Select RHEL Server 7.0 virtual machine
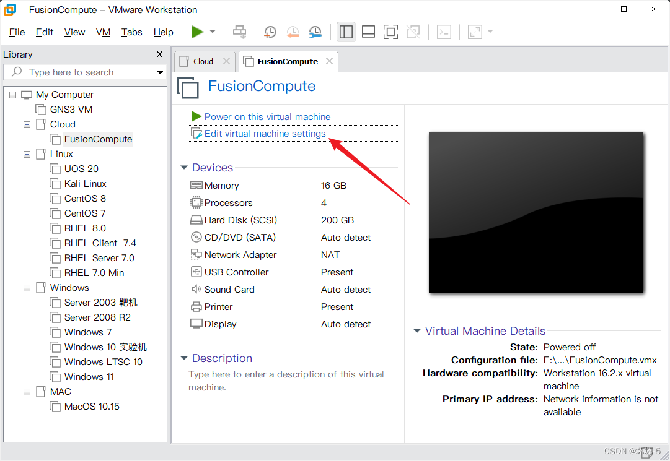Viewport: 670px width, 461px height. tap(99, 258)
